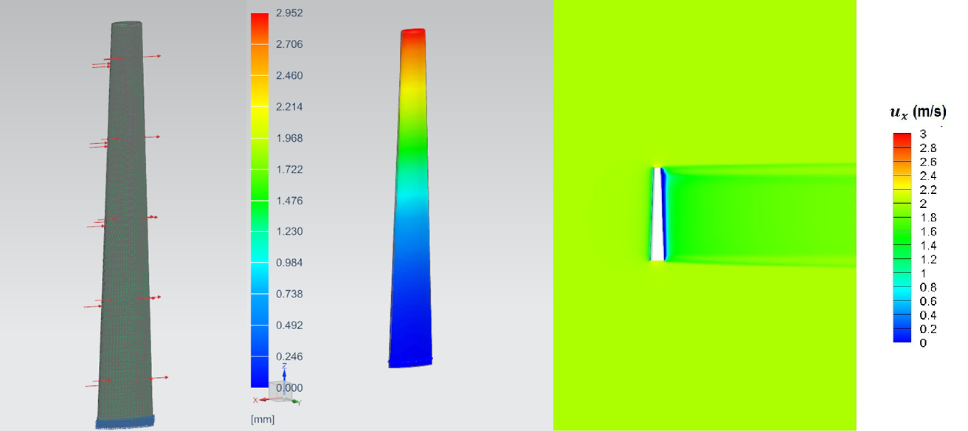Click the green wake region behind the cylinder
Image resolution: width=968 pixels, height=431 pixels.
click(760, 214)
